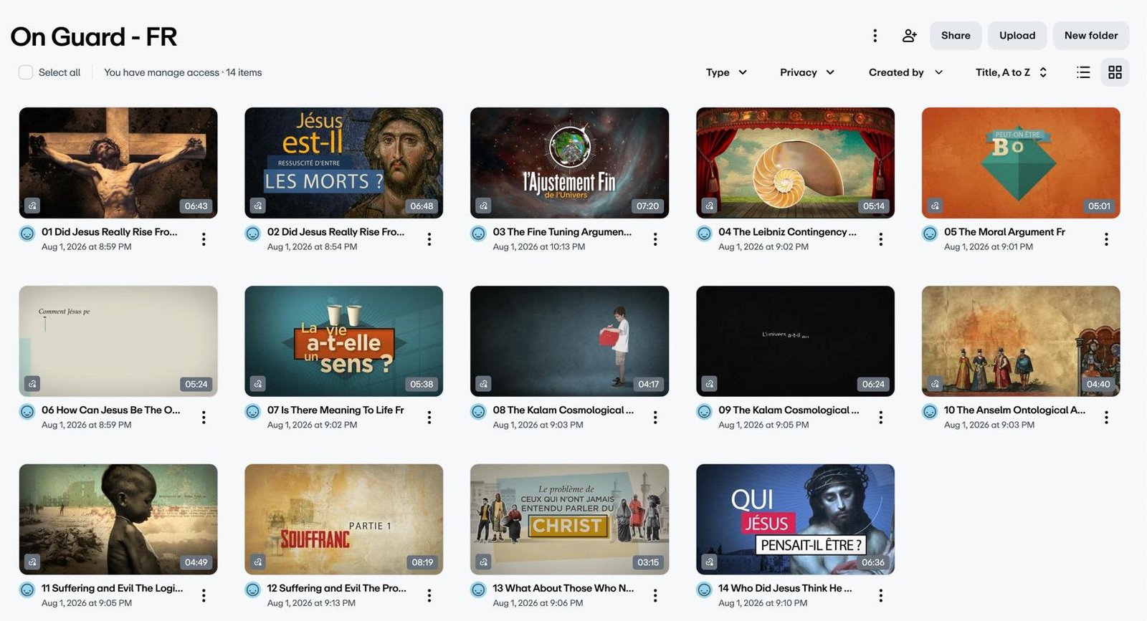Click the privacy icon on the Moral Argument thumbnail

point(935,206)
